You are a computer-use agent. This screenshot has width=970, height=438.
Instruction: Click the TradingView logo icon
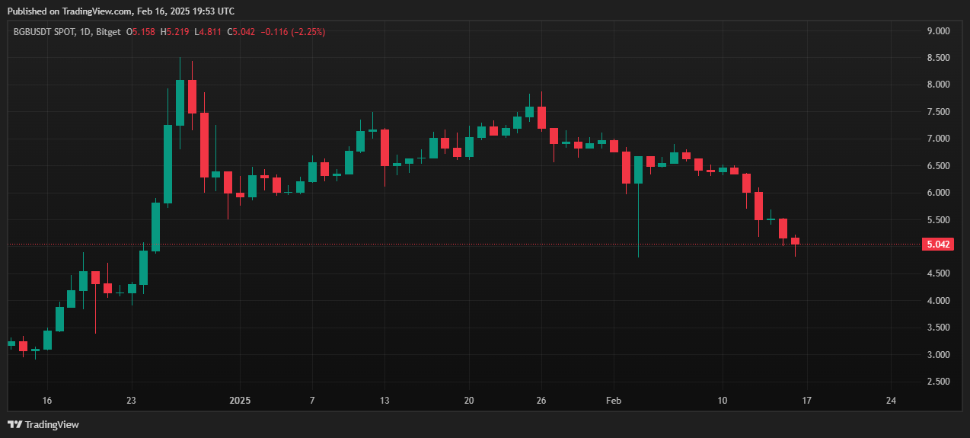click(14, 424)
